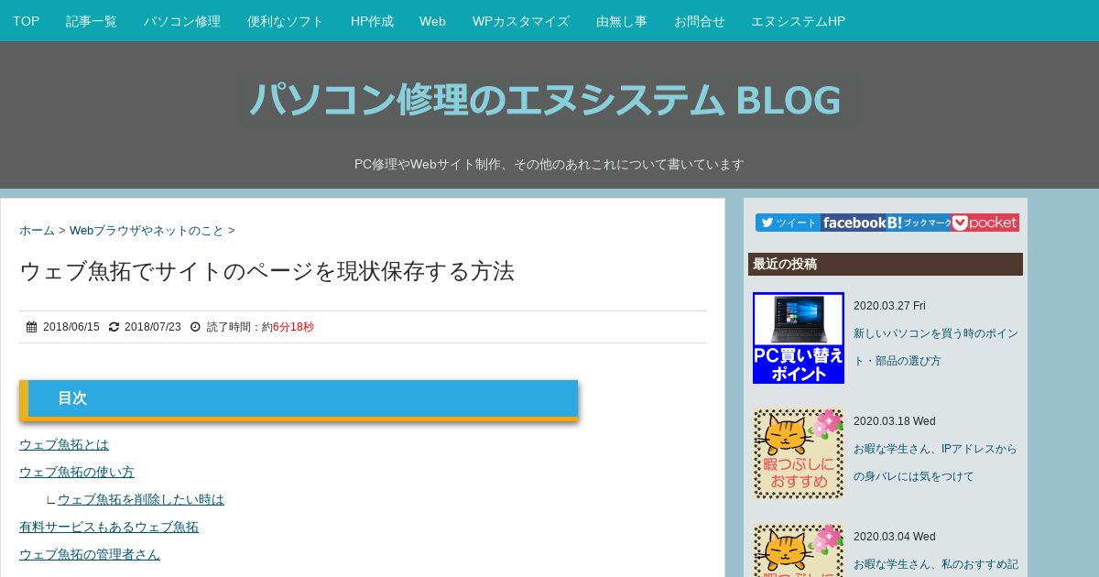1099x577 pixels.
Task: Click the clock icon by 読了時間
Action: click(195, 327)
